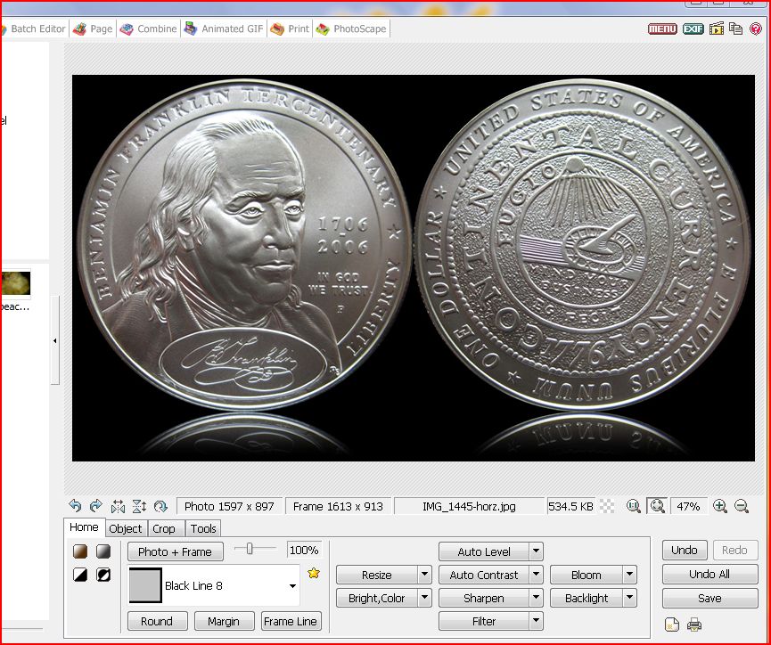Apply the grayscale effect icon
This screenshot has width=771, height=645.
click(x=103, y=551)
